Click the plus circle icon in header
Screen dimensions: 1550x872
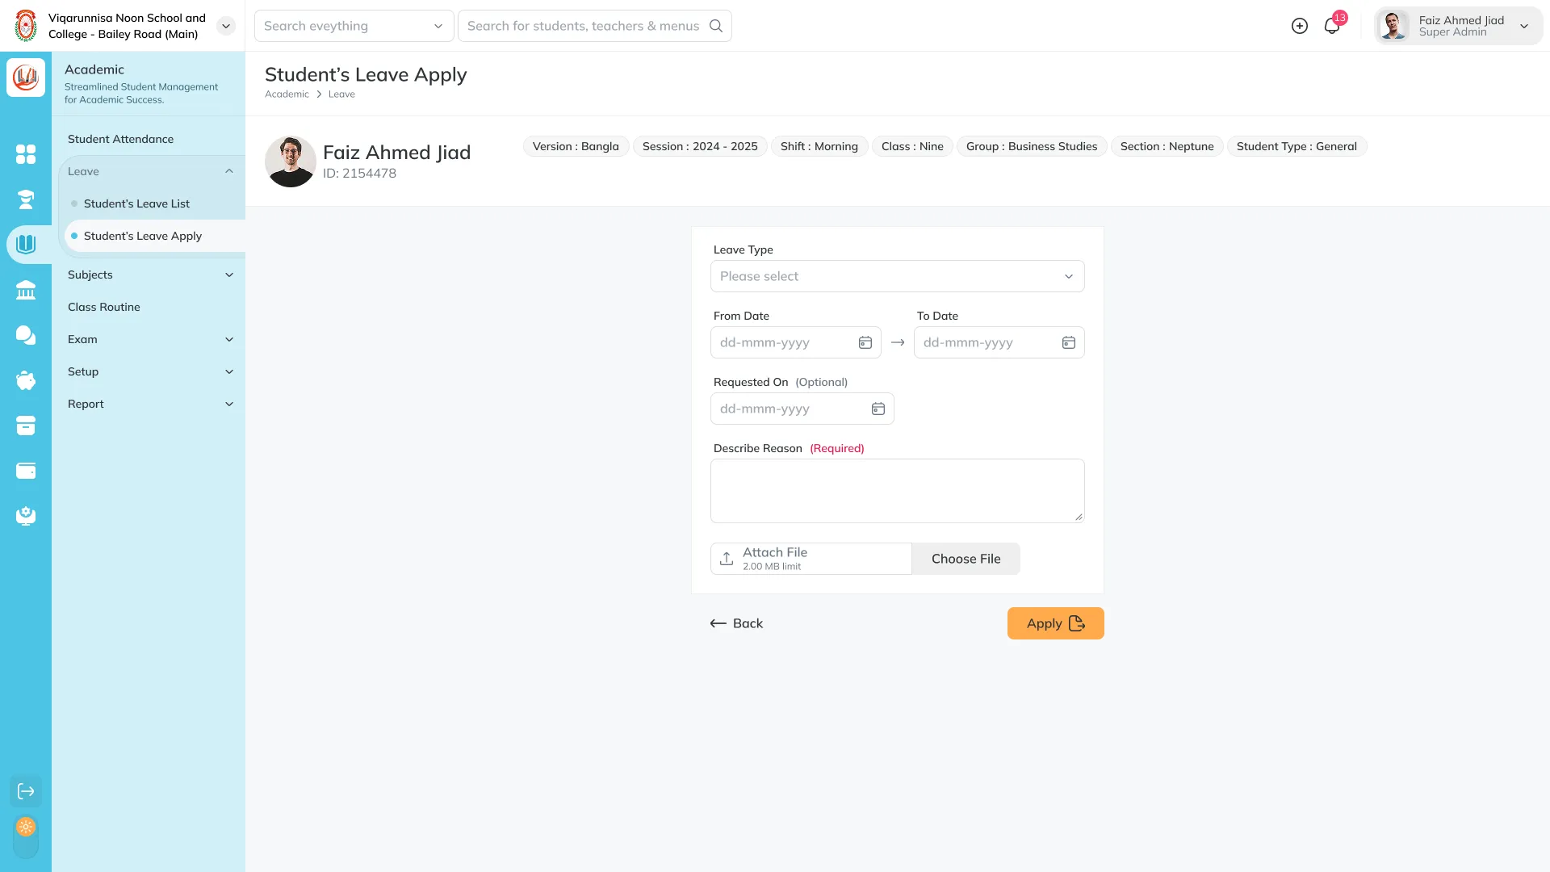(x=1300, y=26)
